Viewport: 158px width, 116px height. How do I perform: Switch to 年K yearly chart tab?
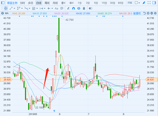click(x=72, y=3)
